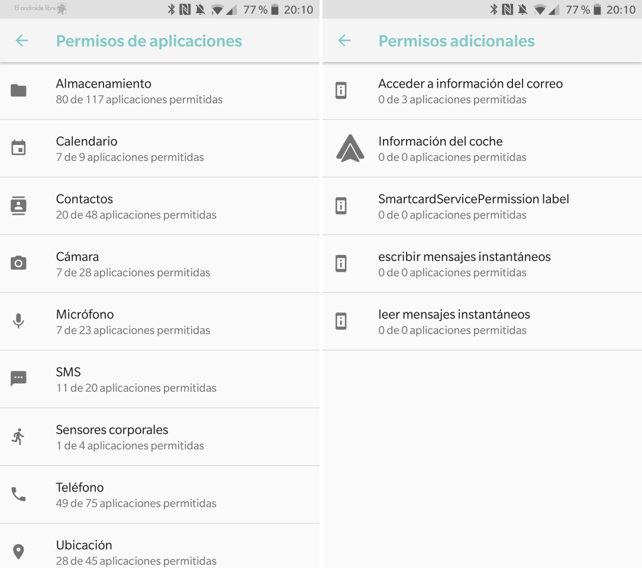Tap the Calendario calendar icon
The height and width of the screenshot is (568, 642).
(x=19, y=148)
